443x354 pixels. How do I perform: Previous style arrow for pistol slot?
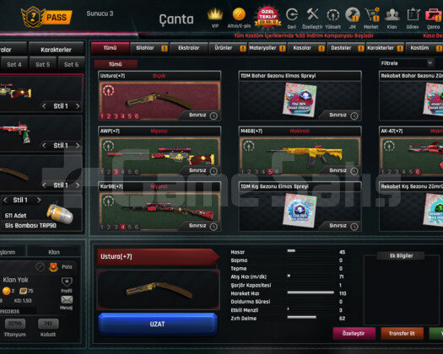(44, 145)
